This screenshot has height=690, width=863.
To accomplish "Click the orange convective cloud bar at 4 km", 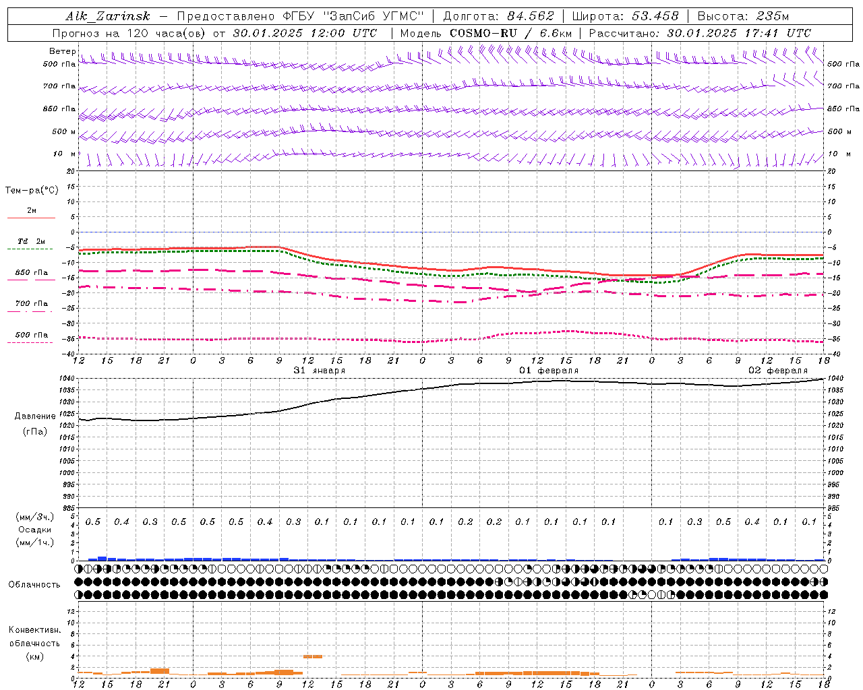I will (x=312, y=656).
